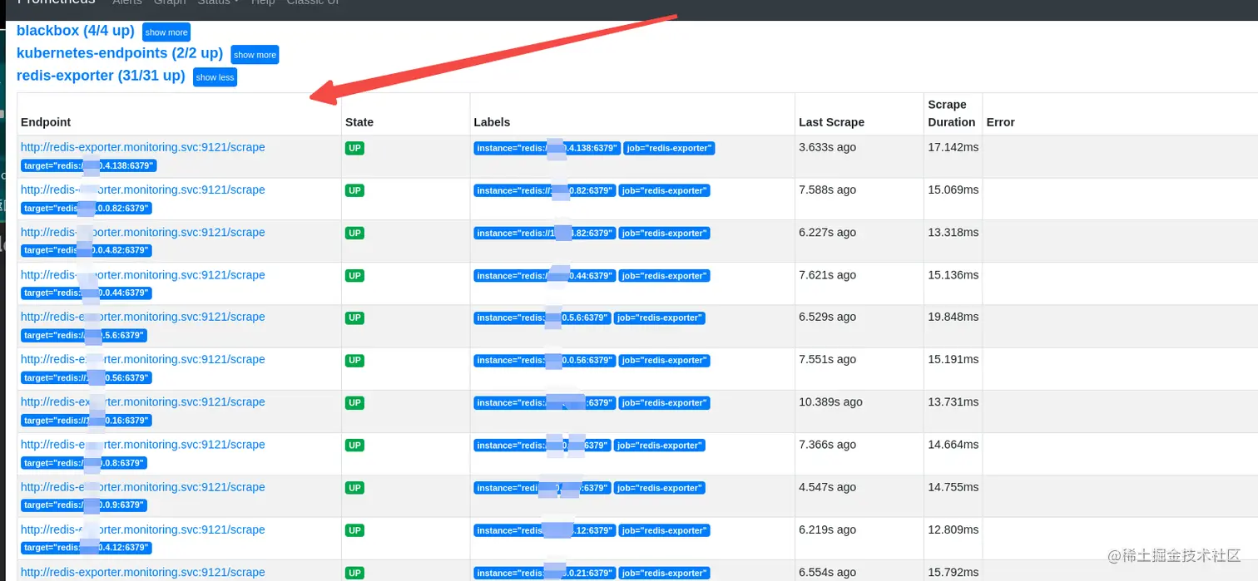The image size is (1258, 581).
Task: Click target label ending 0.9:6379
Action: tap(84, 505)
